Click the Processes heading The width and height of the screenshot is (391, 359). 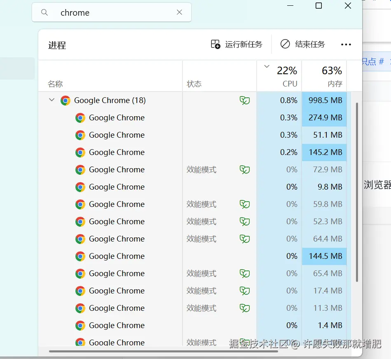pyautogui.click(x=57, y=45)
